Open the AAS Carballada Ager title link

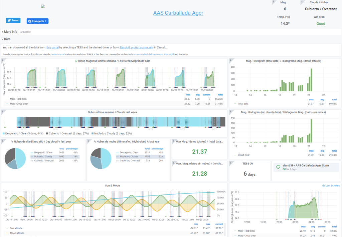coord(178,13)
